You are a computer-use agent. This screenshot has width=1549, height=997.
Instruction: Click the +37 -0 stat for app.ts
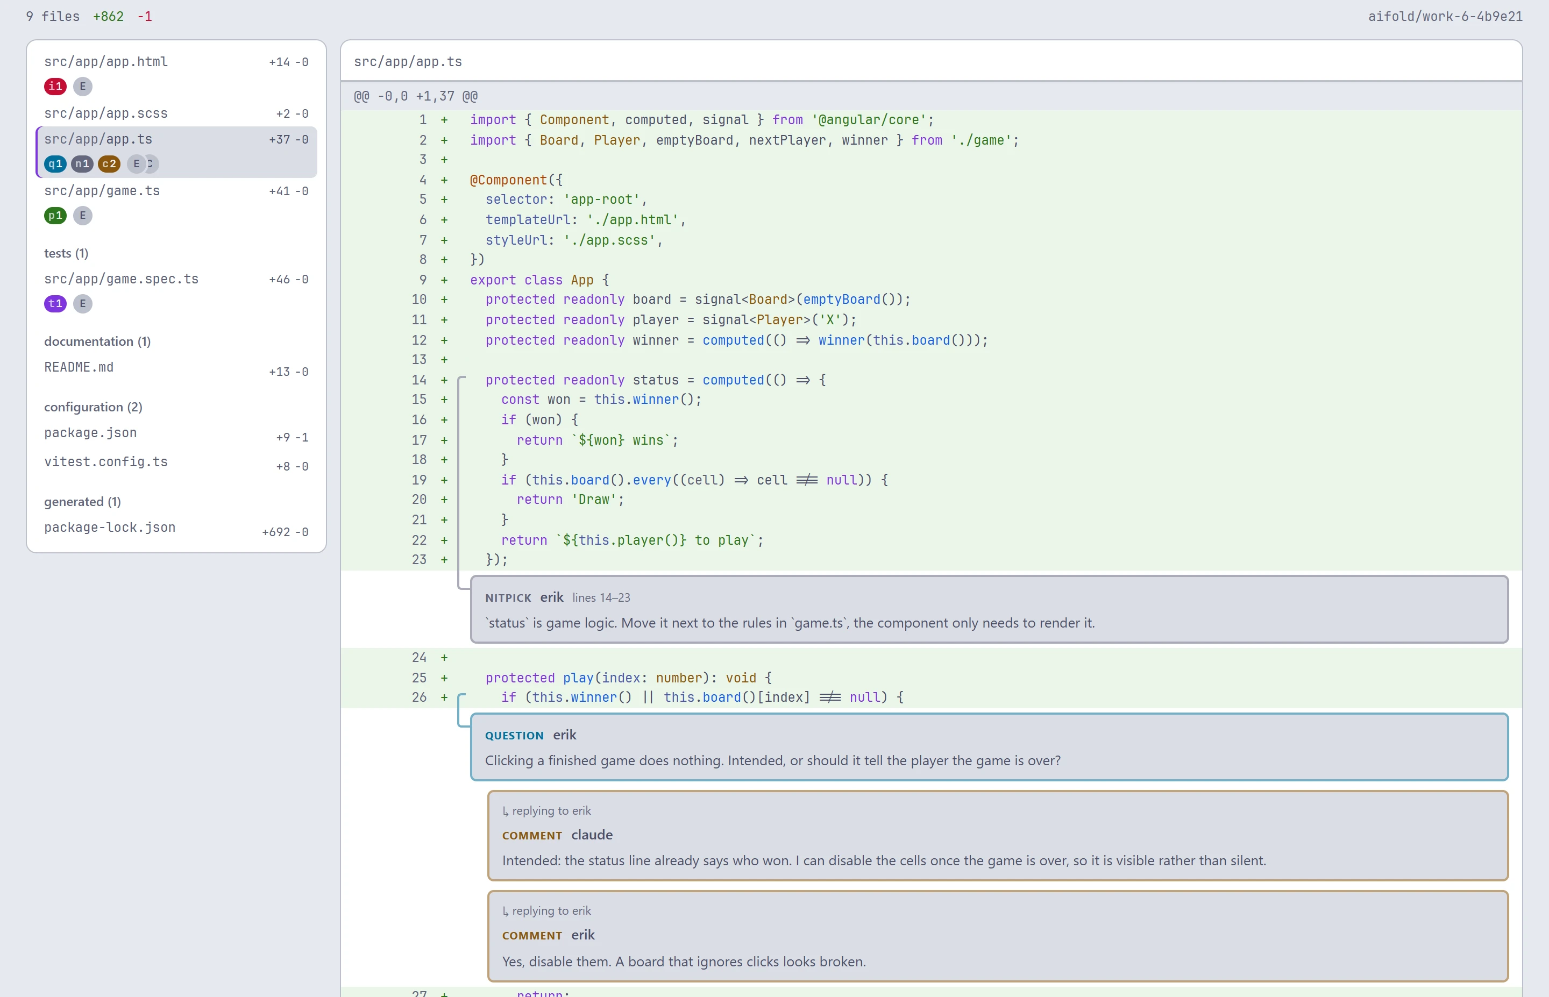pos(289,139)
